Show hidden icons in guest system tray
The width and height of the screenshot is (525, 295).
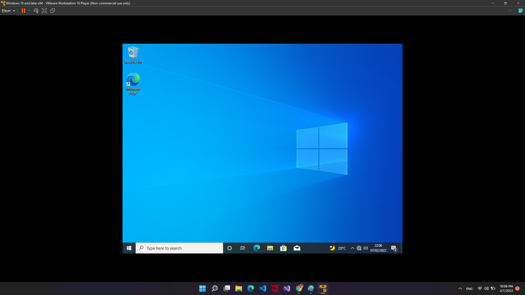pos(352,248)
